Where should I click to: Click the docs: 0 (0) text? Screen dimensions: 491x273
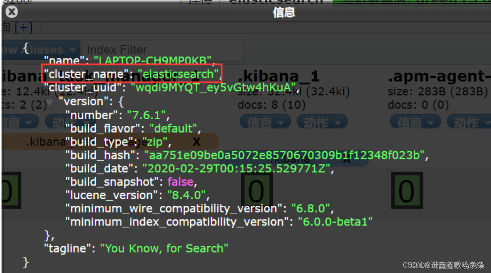click(418, 105)
